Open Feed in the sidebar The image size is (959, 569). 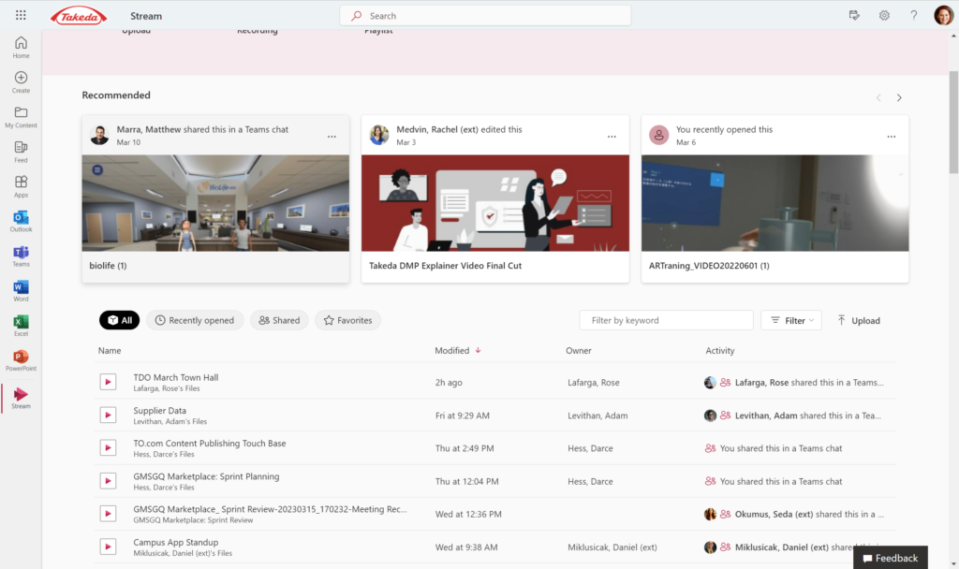[21, 152]
